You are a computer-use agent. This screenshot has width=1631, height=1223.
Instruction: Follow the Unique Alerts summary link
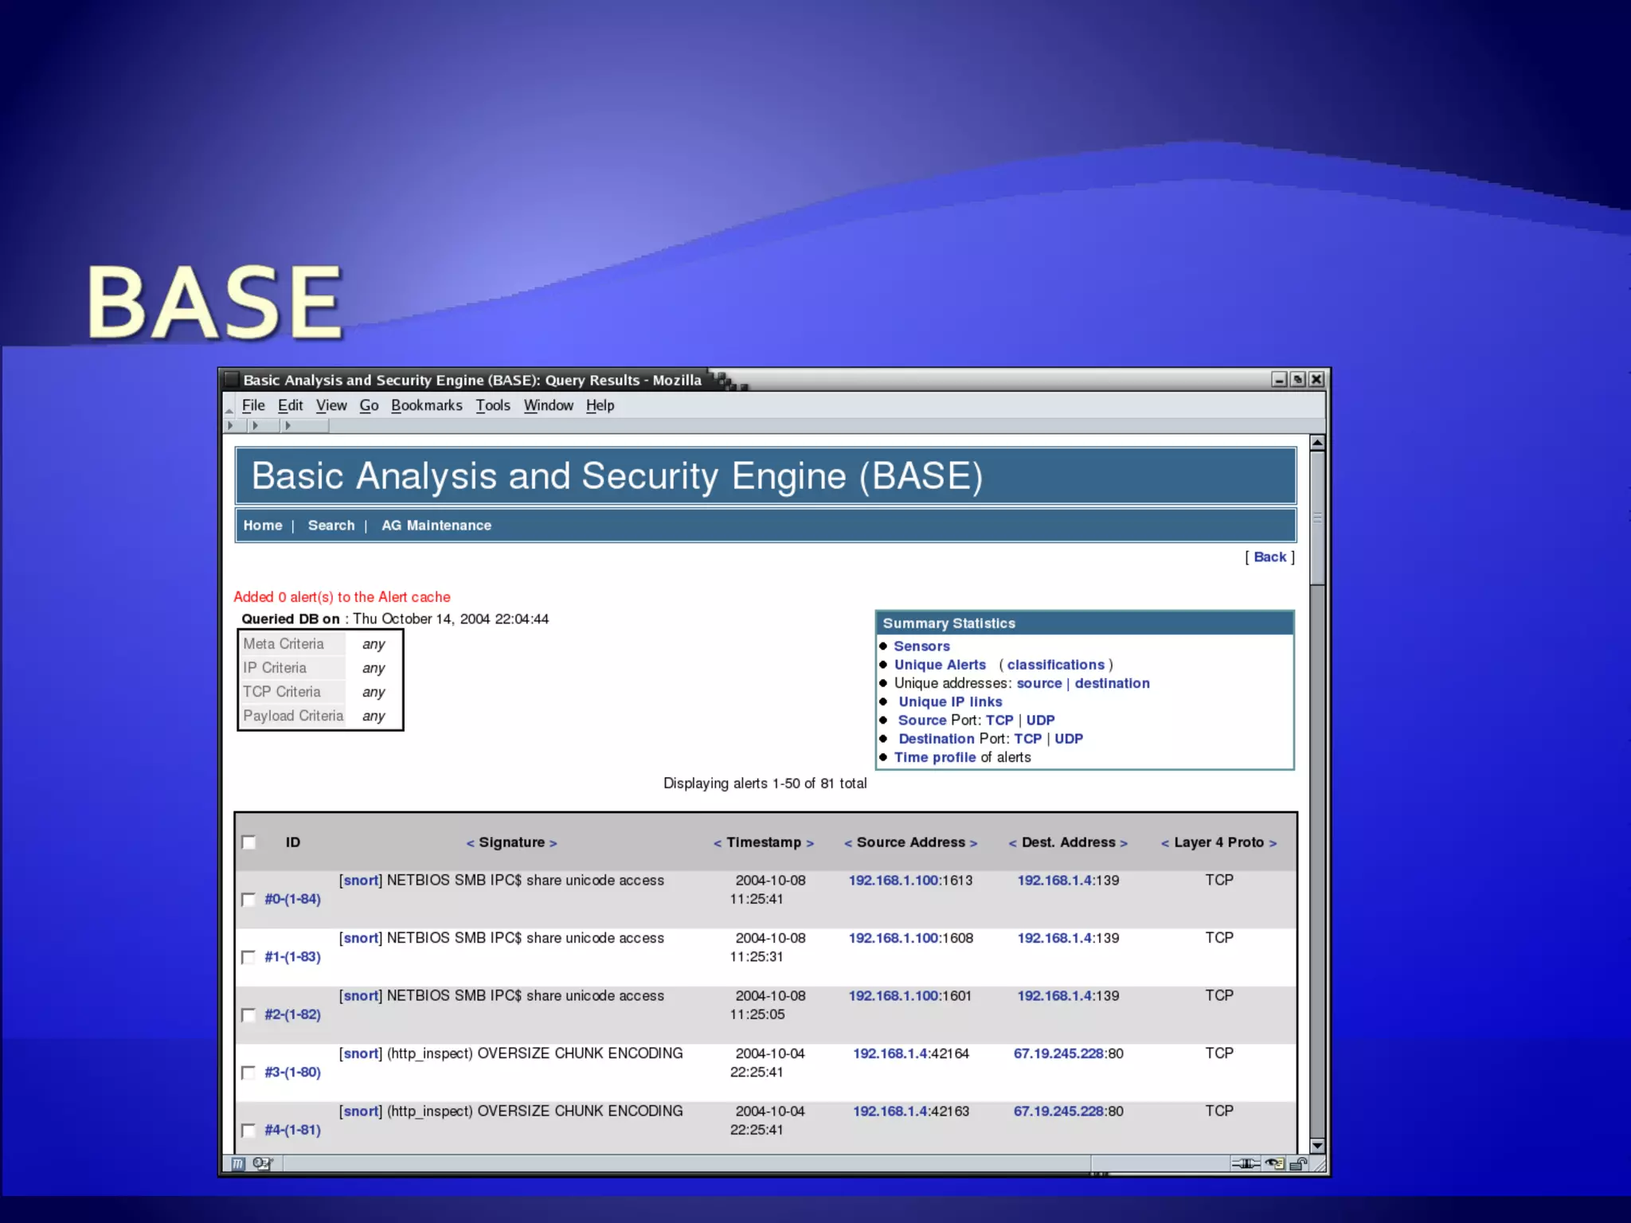tap(940, 665)
